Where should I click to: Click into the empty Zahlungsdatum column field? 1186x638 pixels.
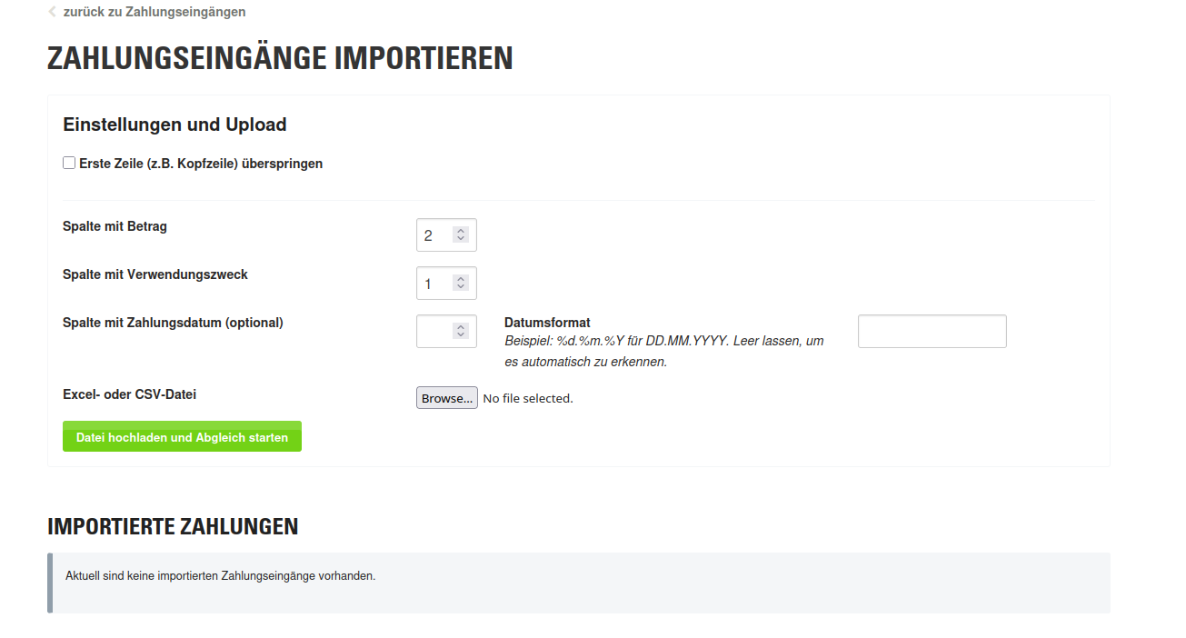click(436, 332)
